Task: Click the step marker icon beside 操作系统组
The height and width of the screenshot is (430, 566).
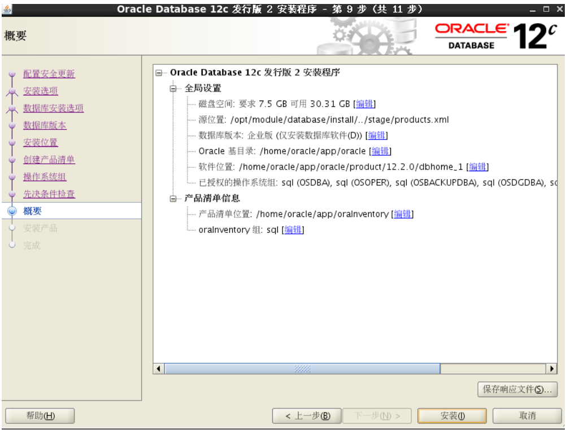Action: tap(12, 177)
